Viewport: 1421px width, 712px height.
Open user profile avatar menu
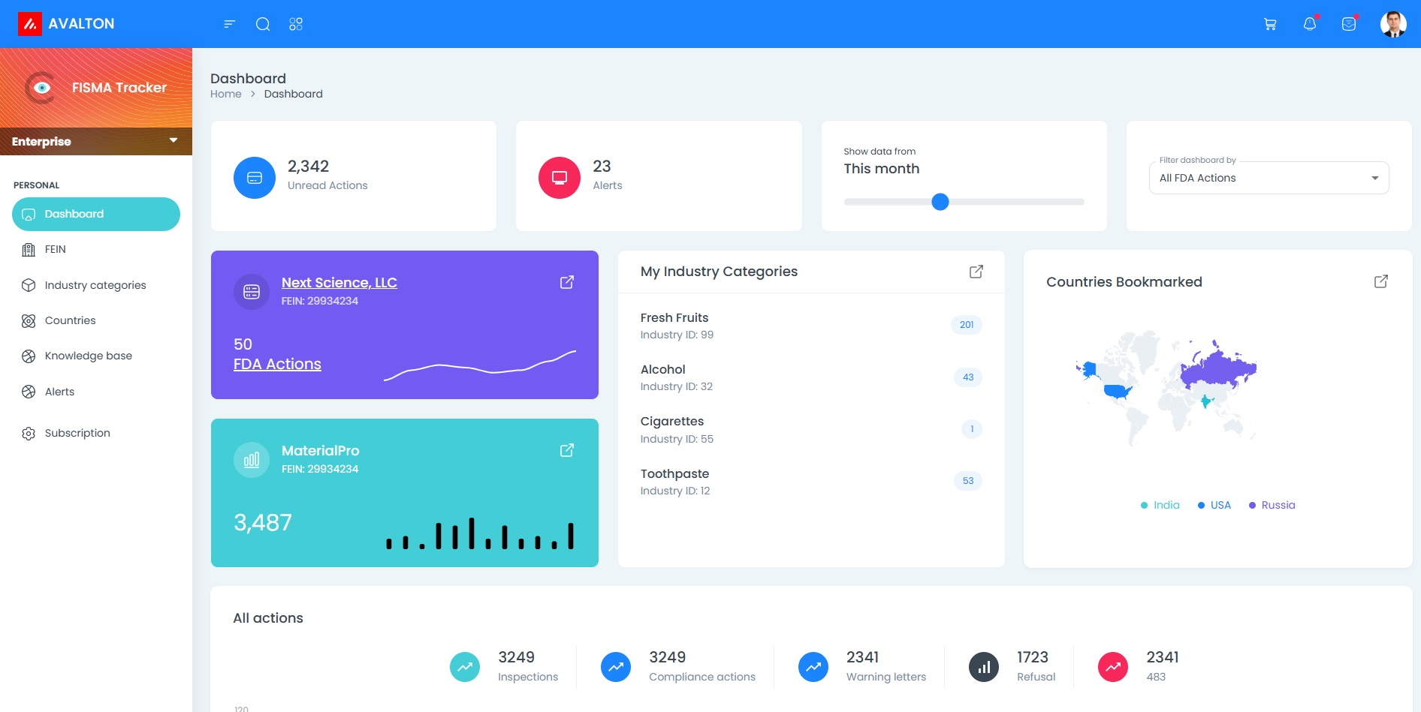[x=1393, y=24]
